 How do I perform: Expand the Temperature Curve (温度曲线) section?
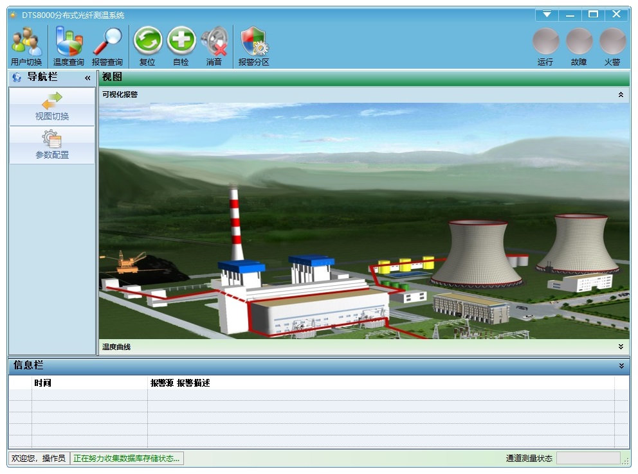[621, 347]
